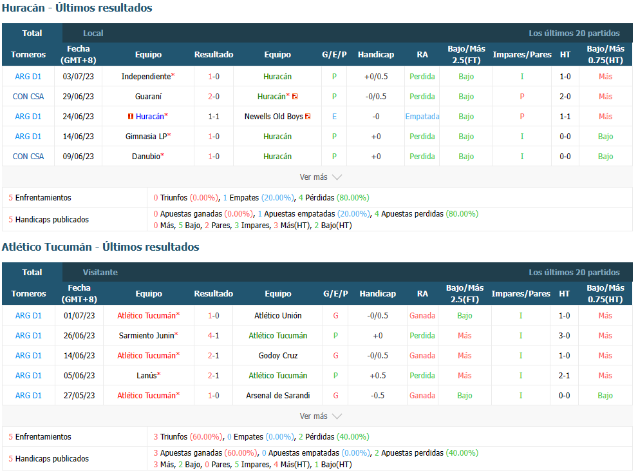The width and height of the screenshot is (638, 475).
Task: Click the date 05/06/23 in Atlético Tucumán table
Action: pos(79,376)
